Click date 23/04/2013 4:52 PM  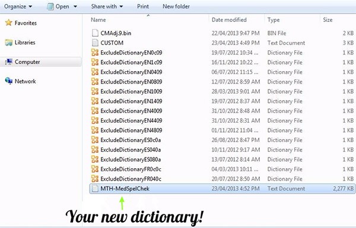click(236, 188)
